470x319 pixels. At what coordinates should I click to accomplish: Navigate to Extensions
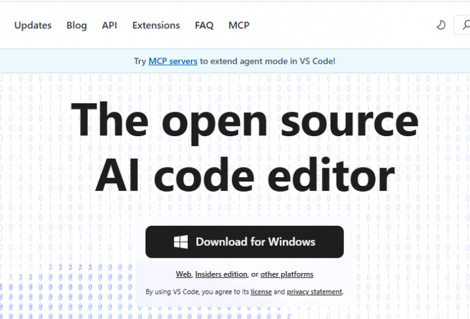pos(156,25)
